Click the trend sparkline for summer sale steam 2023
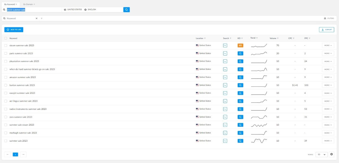The image size is (339, 163). pos(259,125)
